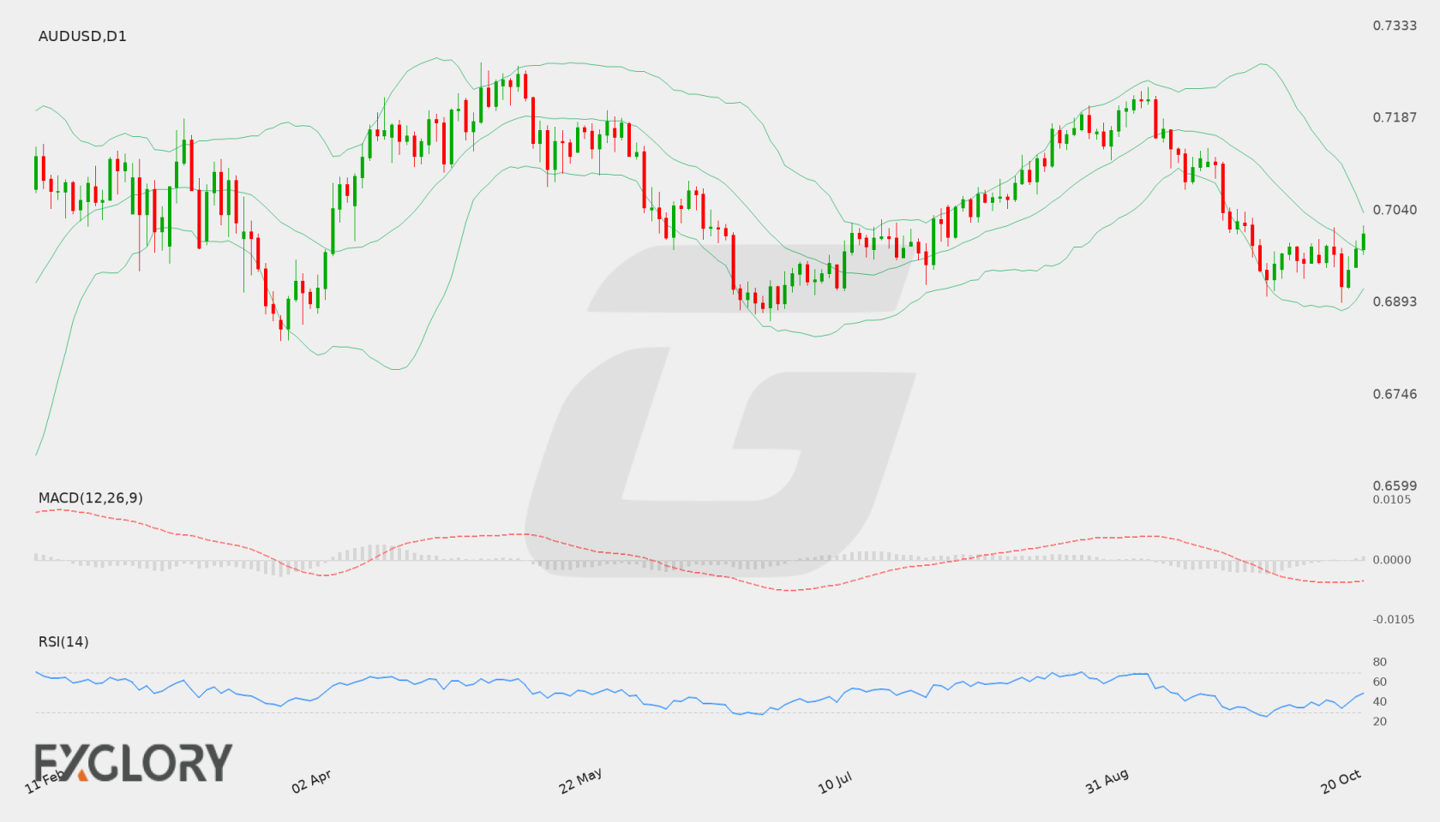This screenshot has width=1440, height=822.
Task: Click the 10 Jul date label
Action: (835, 782)
